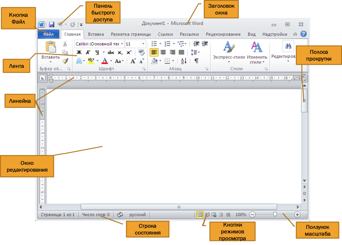This screenshot has width=342, height=245.
Task: Switch to Рецензирование tab
Action: [223, 34]
